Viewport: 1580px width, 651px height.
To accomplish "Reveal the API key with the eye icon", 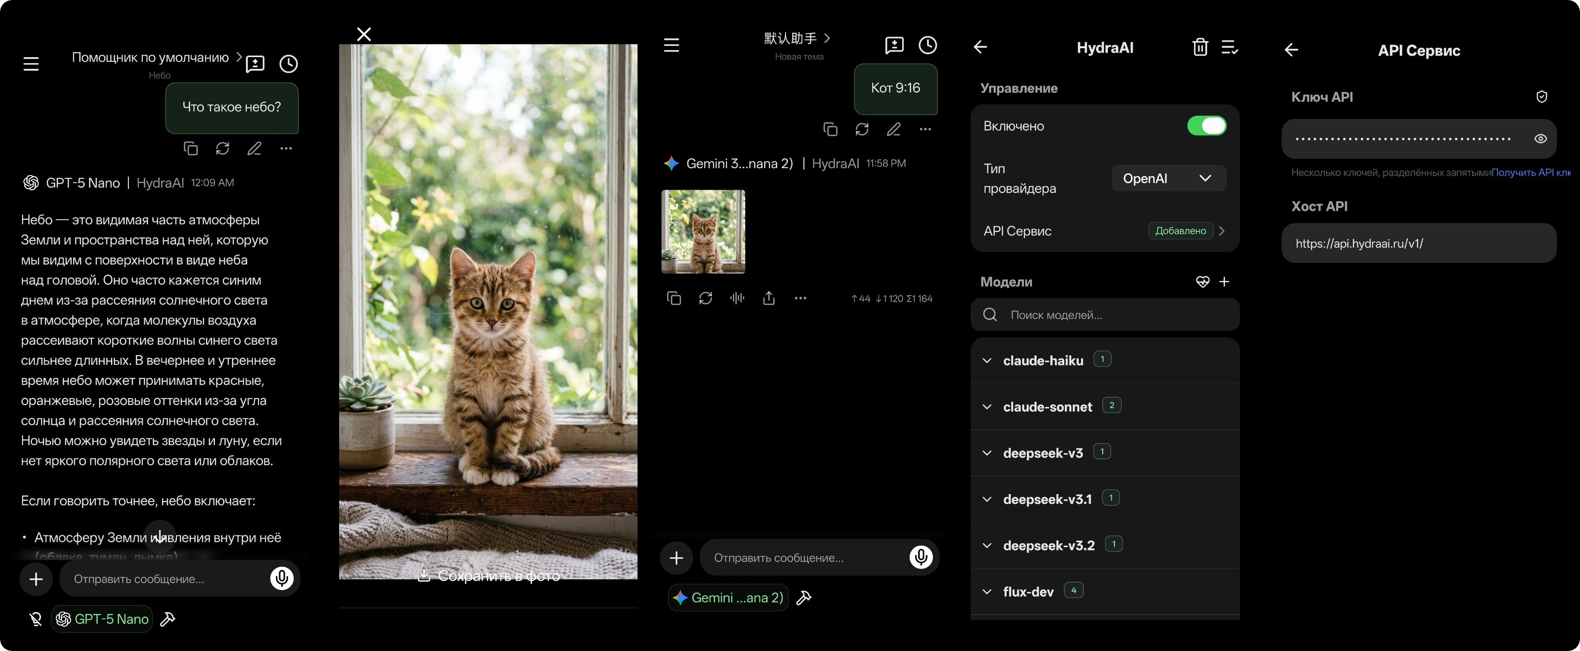I will point(1540,139).
